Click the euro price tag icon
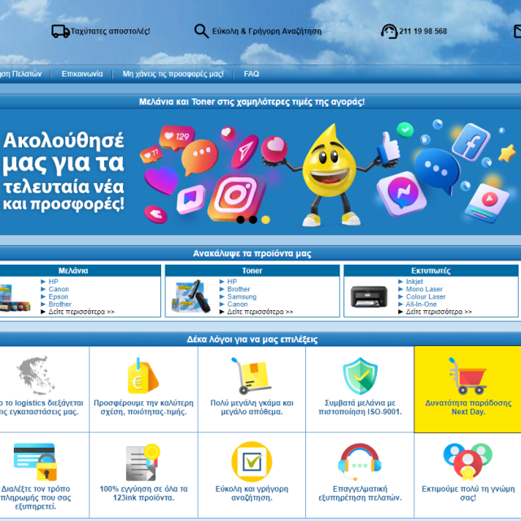This screenshot has height=521, width=521. 143,376
